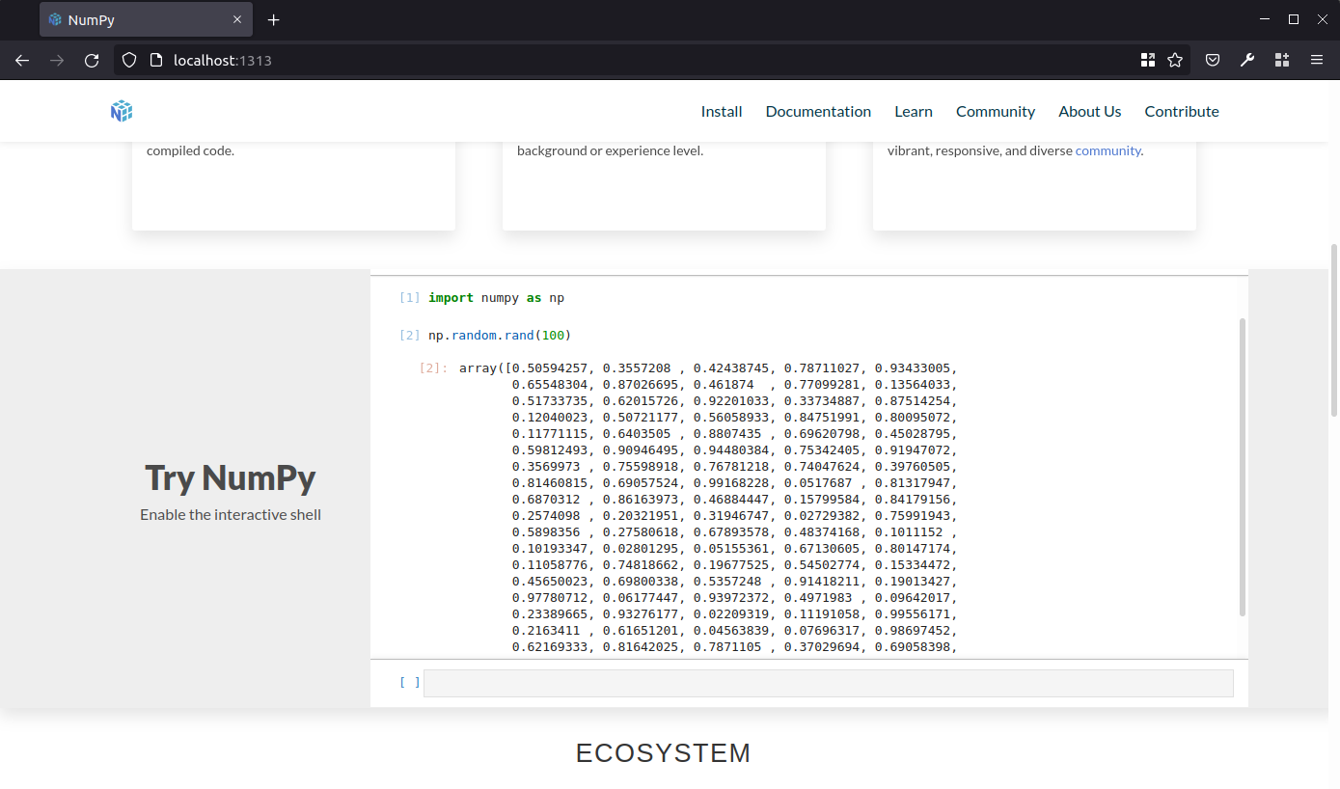Open the extensions icon in browser toolbar
This screenshot has width=1340, height=789.
coord(1282,60)
